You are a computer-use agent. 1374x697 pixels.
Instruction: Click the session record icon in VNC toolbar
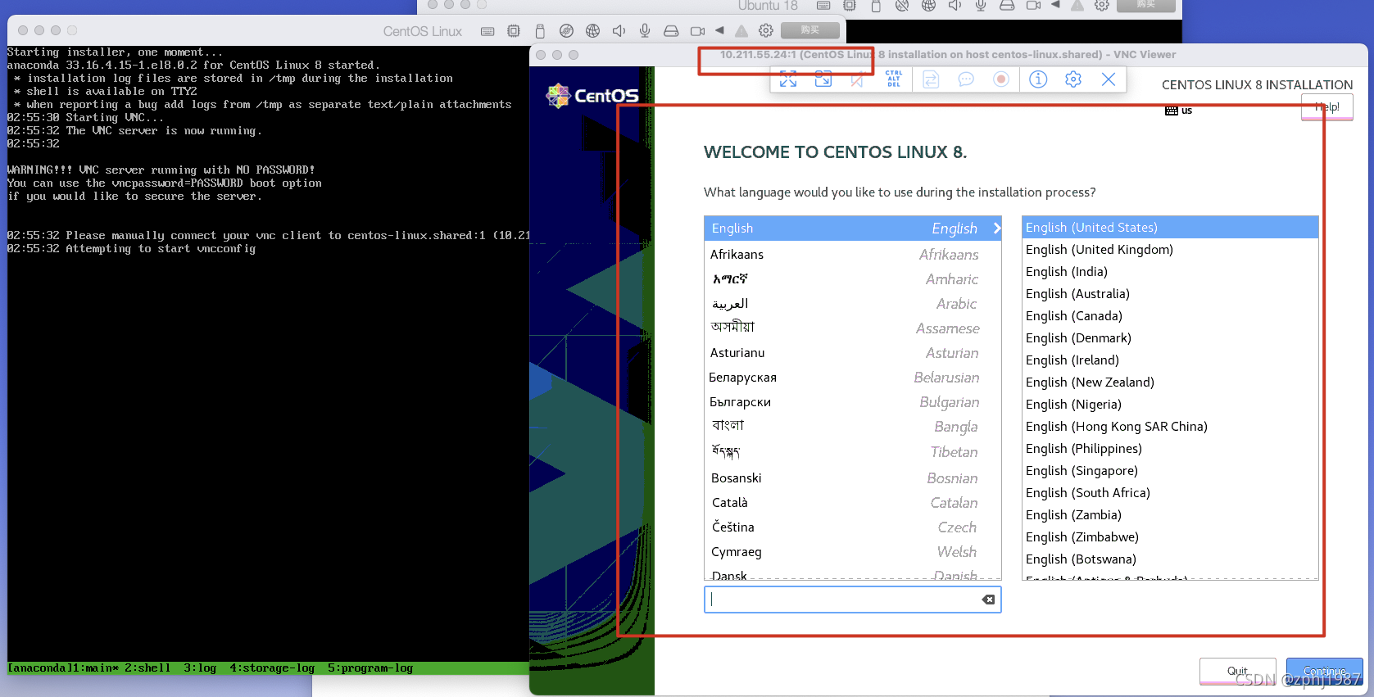point(1001,79)
